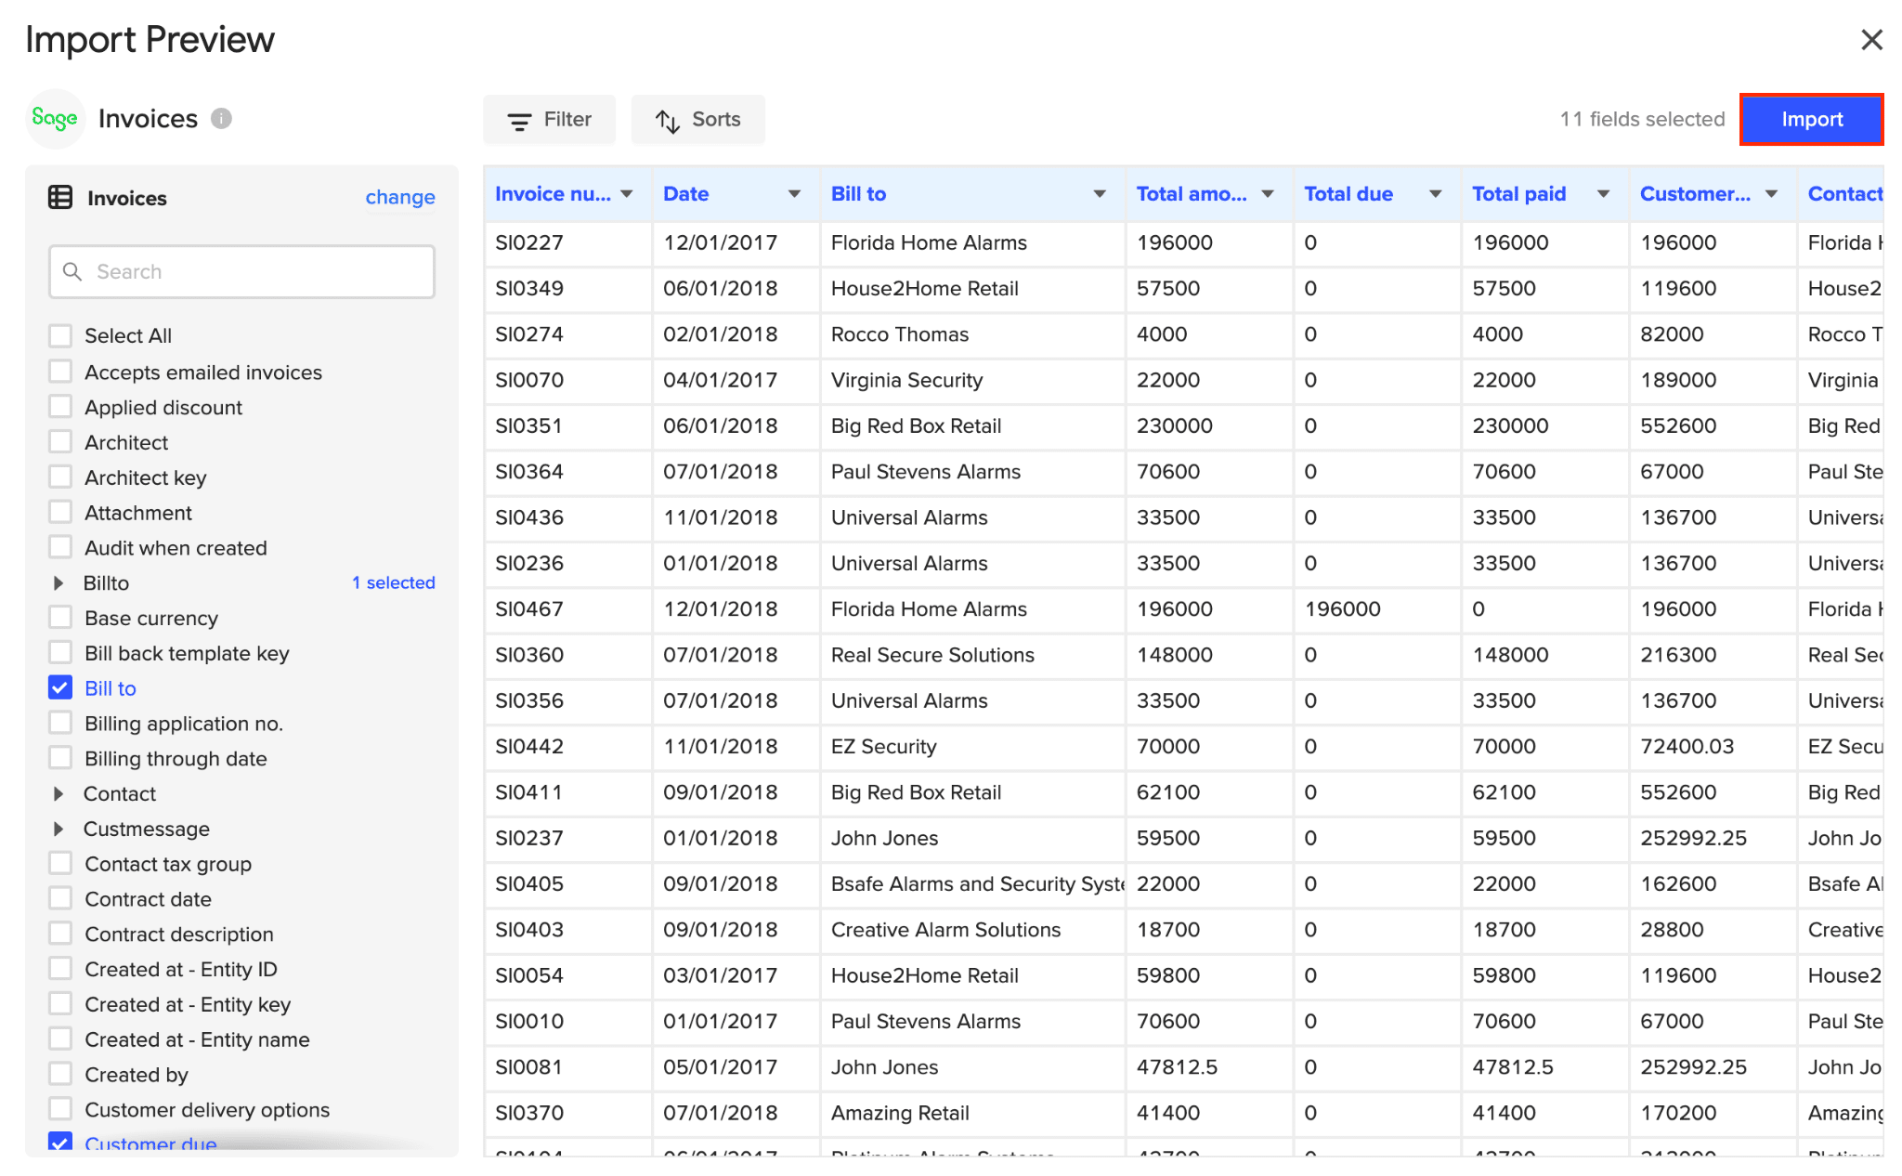Screen dimensions: 1902x1176
Task: Click the Import button
Action: (x=1811, y=120)
